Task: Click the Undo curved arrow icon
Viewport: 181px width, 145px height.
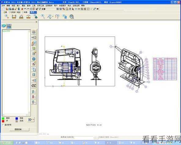Action: [x=25, y=9]
